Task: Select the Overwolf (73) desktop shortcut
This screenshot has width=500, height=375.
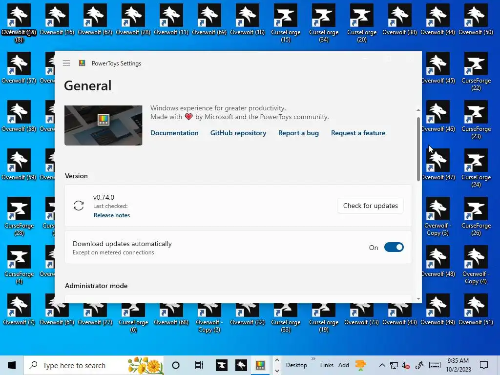Action: pos(362,314)
